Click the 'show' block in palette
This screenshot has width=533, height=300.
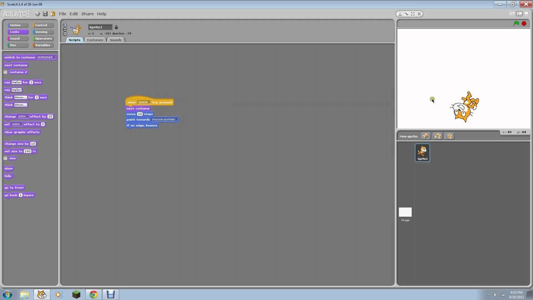tap(9, 168)
